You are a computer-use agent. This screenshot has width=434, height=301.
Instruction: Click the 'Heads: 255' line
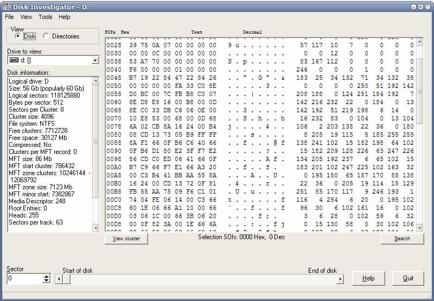click(x=24, y=215)
